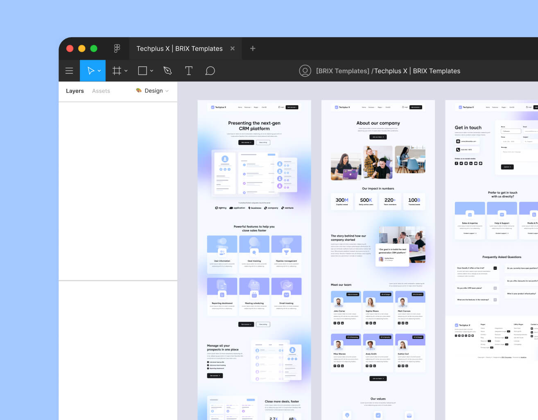Image resolution: width=538 pixels, height=420 pixels.
Task: Click the collaborator avatar in the toolbar
Action: tap(305, 70)
